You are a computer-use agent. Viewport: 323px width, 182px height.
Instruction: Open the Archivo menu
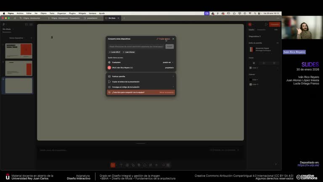pos(20,13)
